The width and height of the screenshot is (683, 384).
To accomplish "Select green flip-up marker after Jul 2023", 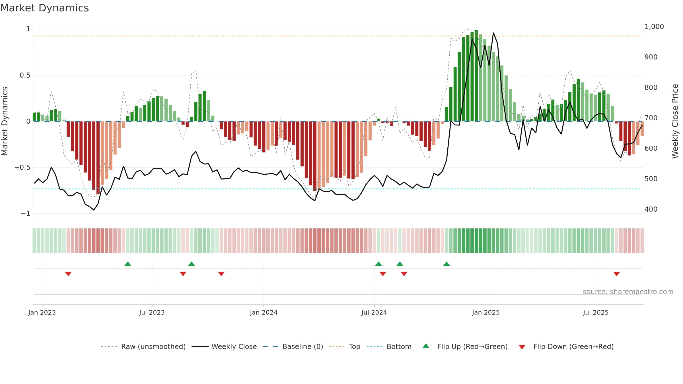I will pyautogui.click(x=192, y=264).
